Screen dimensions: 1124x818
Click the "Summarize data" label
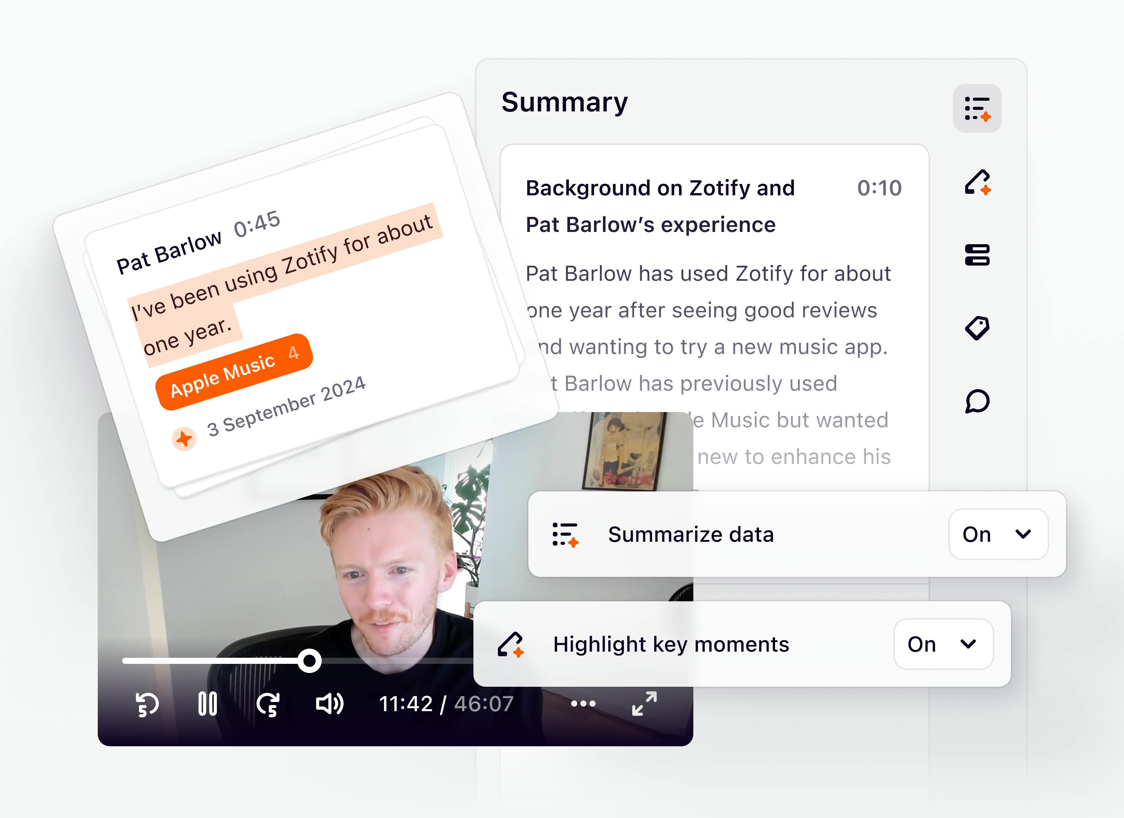coord(691,535)
